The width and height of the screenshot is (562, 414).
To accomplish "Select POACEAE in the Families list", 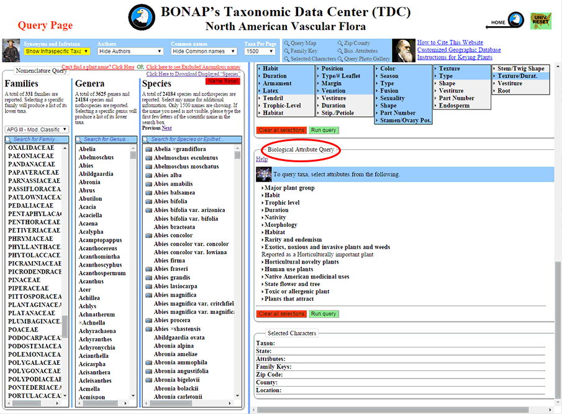I will coord(24,329).
